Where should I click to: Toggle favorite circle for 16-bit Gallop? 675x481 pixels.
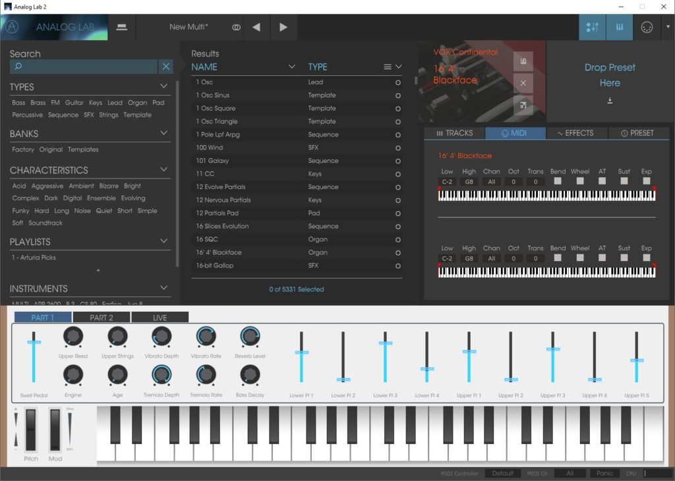[x=397, y=266]
